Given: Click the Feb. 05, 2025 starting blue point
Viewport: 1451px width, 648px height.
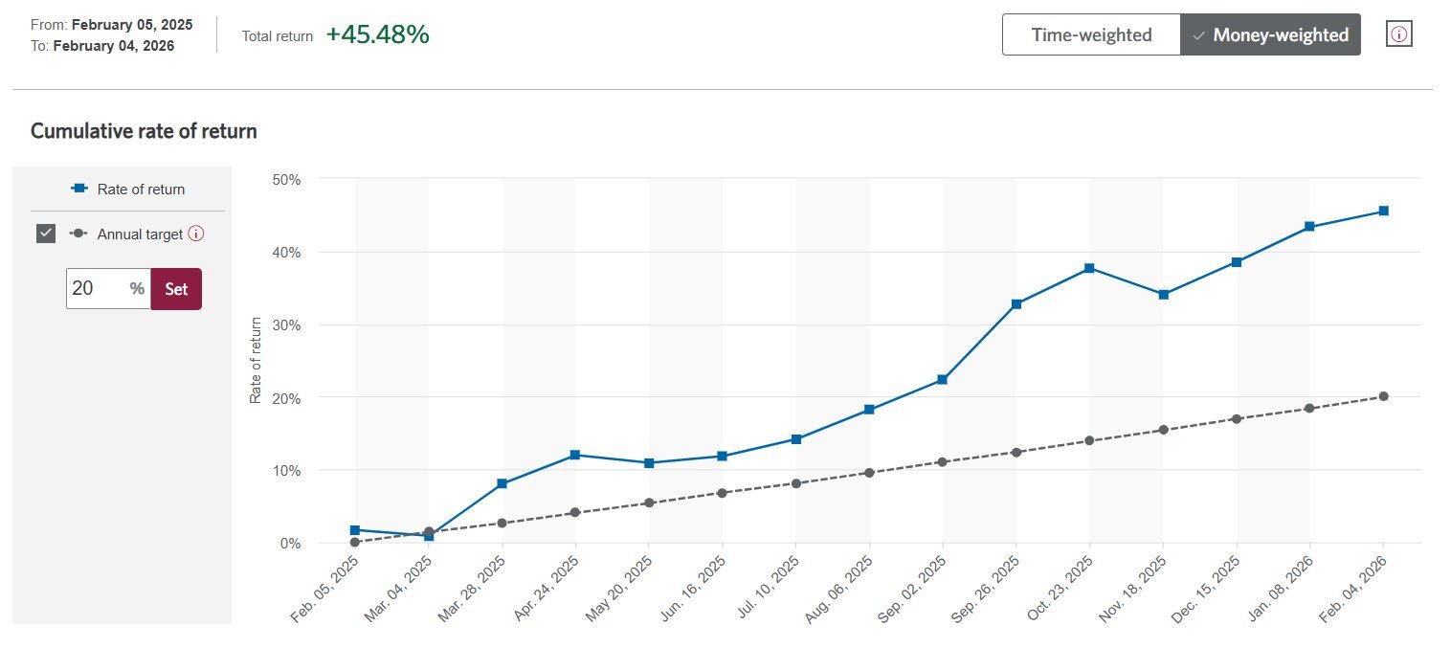Looking at the screenshot, I should pyautogui.click(x=355, y=529).
